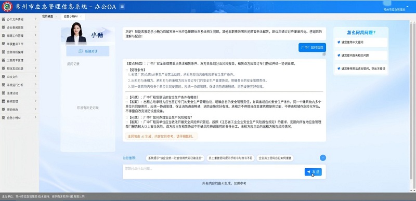416x201 pixels.
Task: Start a new chat with 新建对话
Action: click(x=88, y=51)
